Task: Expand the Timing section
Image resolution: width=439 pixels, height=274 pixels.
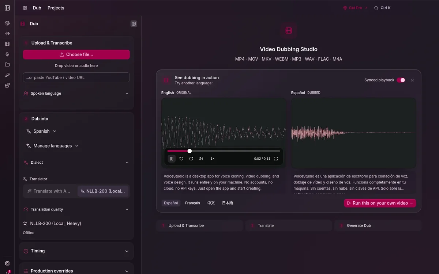Action: coord(76,251)
